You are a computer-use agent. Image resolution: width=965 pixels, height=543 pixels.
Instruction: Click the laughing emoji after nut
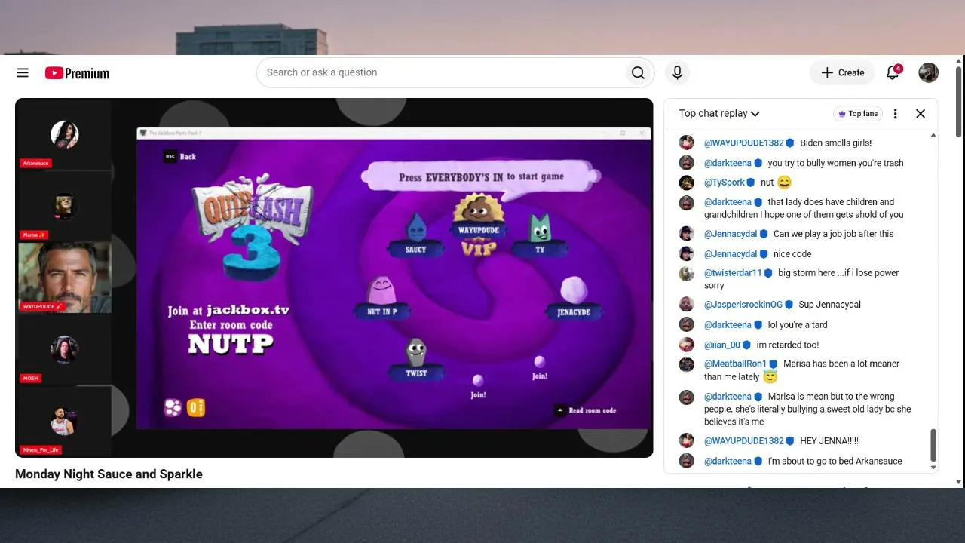(x=785, y=183)
